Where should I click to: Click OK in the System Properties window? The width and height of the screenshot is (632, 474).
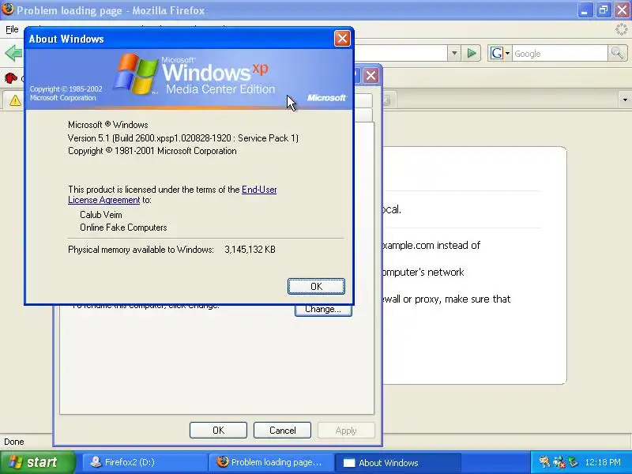pos(218,430)
